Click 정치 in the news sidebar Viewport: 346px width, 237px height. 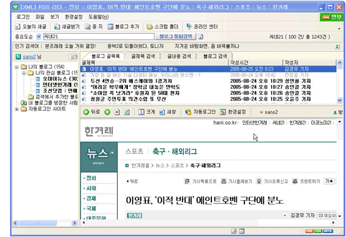click(x=91, y=178)
